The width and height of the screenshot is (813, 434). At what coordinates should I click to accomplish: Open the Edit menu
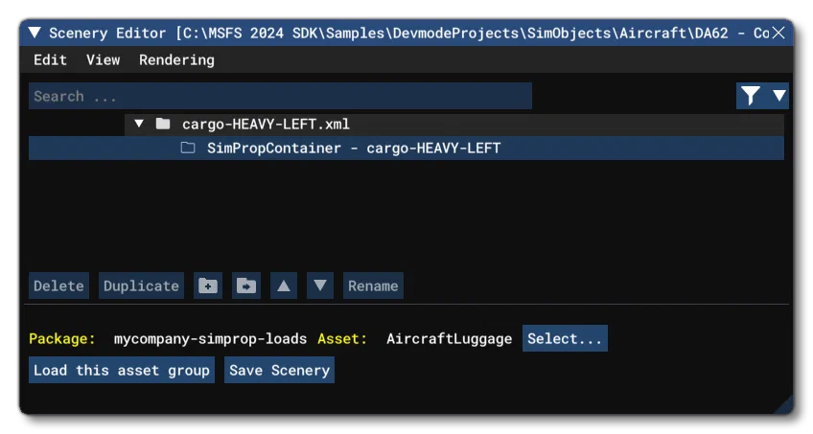50,60
